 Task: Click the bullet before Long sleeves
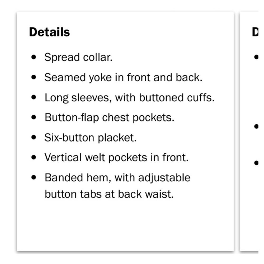pos(34,97)
